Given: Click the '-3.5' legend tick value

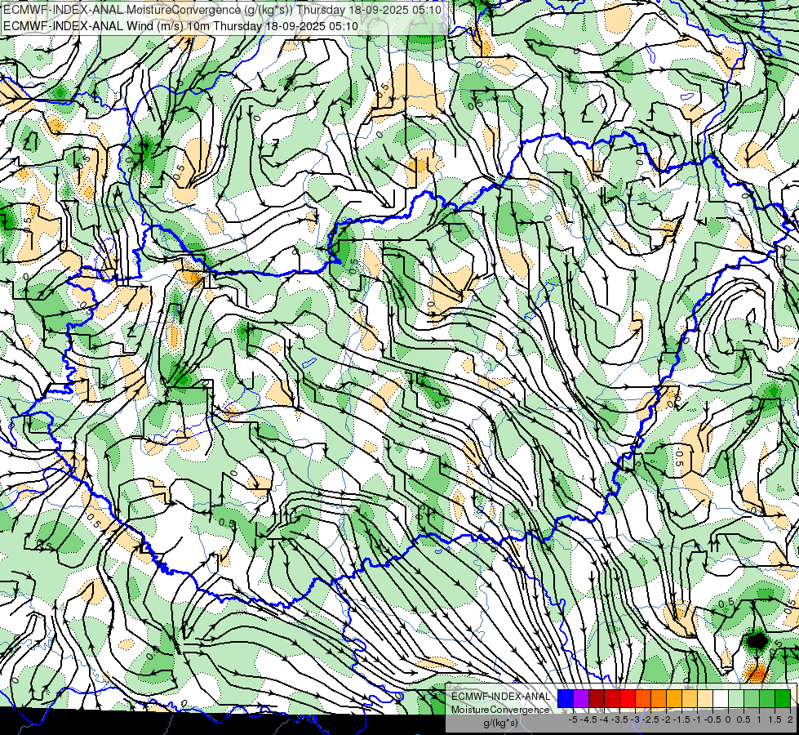Looking at the screenshot, I should [x=620, y=719].
